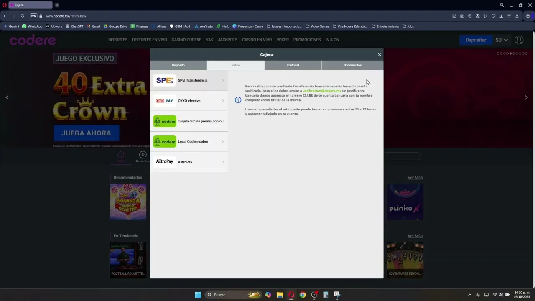535x301 pixels.
Task: Expand the SPEI Transferencia chevron
Action: pos(223,80)
